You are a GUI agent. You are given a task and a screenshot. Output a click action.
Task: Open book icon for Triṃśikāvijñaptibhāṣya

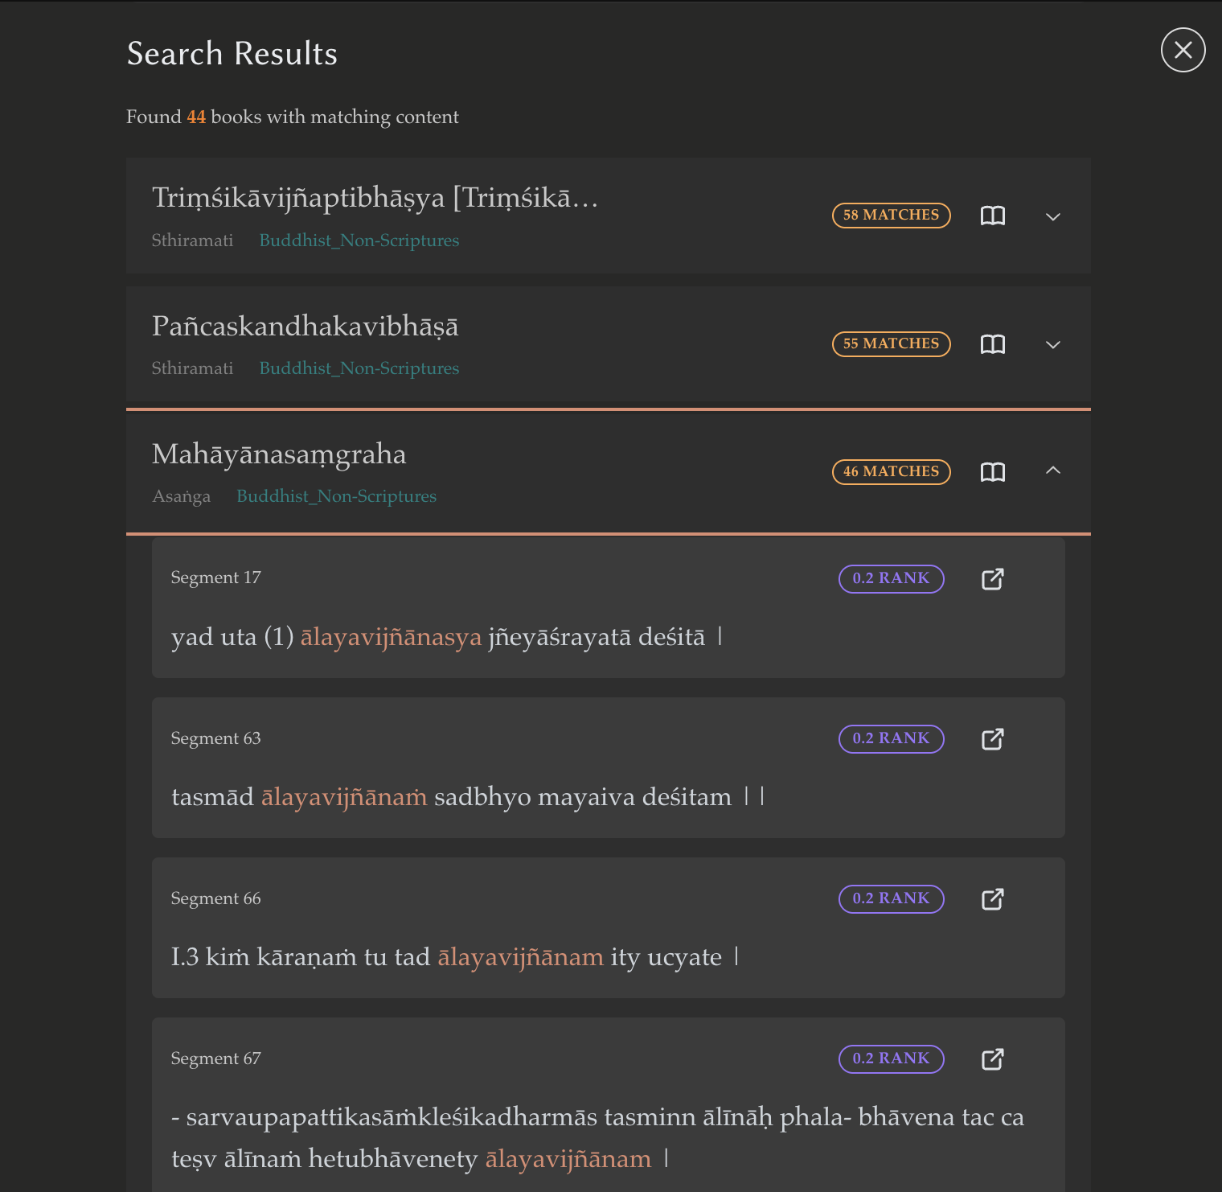click(993, 216)
